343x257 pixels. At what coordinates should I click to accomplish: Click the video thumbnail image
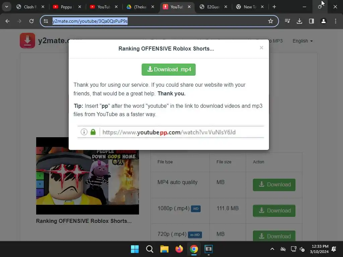click(x=87, y=176)
